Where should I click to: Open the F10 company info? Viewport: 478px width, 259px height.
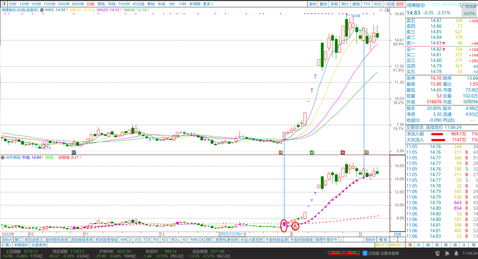(x=367, y=4)
